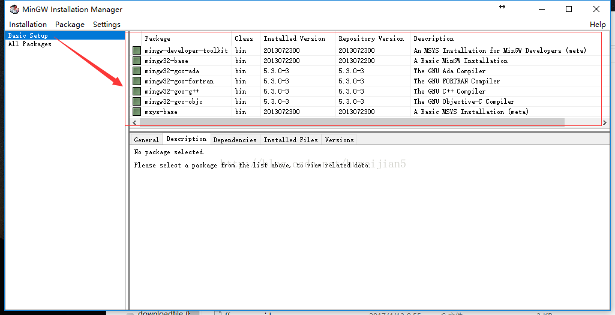The image size is (615, 315).
Task: Click the package list horizontal scrollbar thumb
Action: point(352,122)
